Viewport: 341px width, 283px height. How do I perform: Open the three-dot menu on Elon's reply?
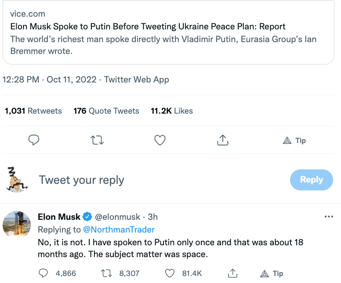[x=329, y=217]
